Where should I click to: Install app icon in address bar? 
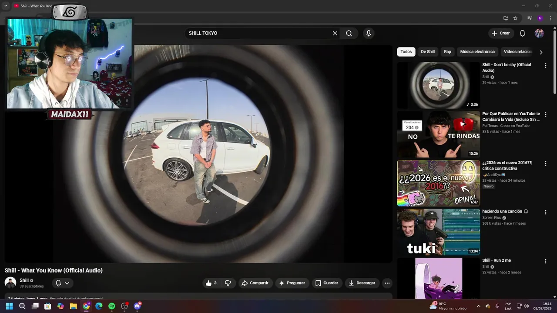pyautogui.click(x=506, y=18)
